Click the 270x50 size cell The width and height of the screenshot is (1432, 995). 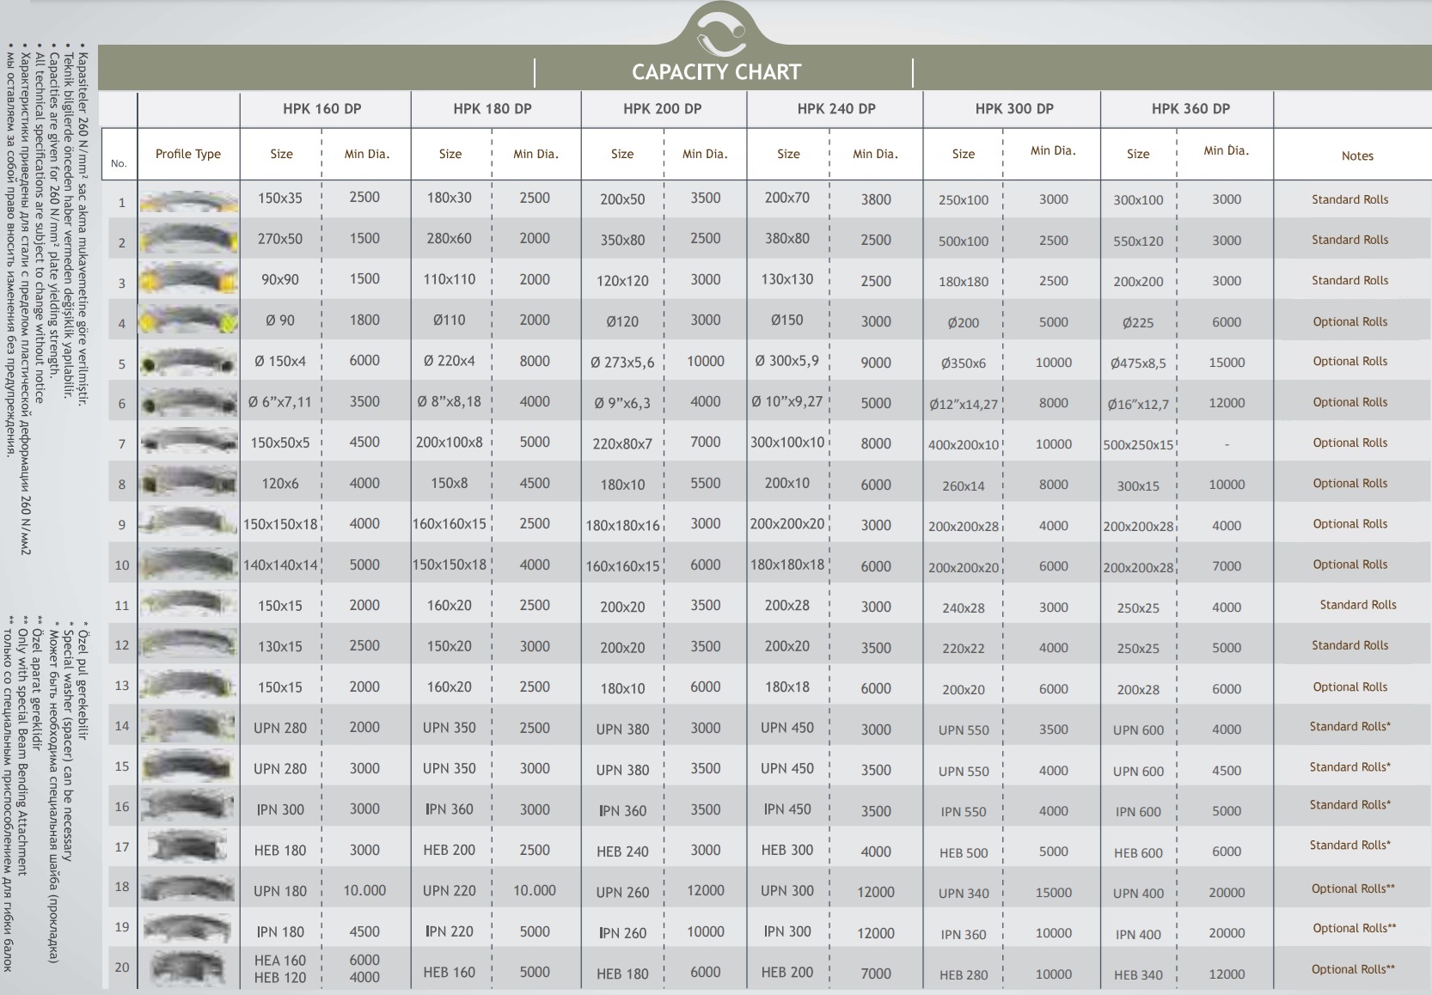pyautogui.click(x=280, y=239)
